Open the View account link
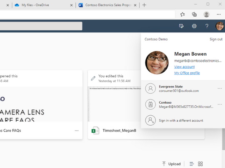 tap(185, 67)
